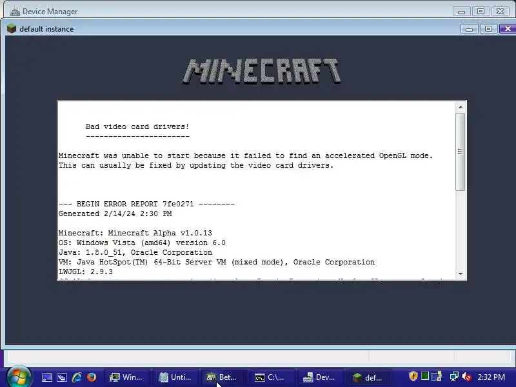Click Switch between windows quick launch icon
This screenshot has height=387, width=516.
point(62,377)
